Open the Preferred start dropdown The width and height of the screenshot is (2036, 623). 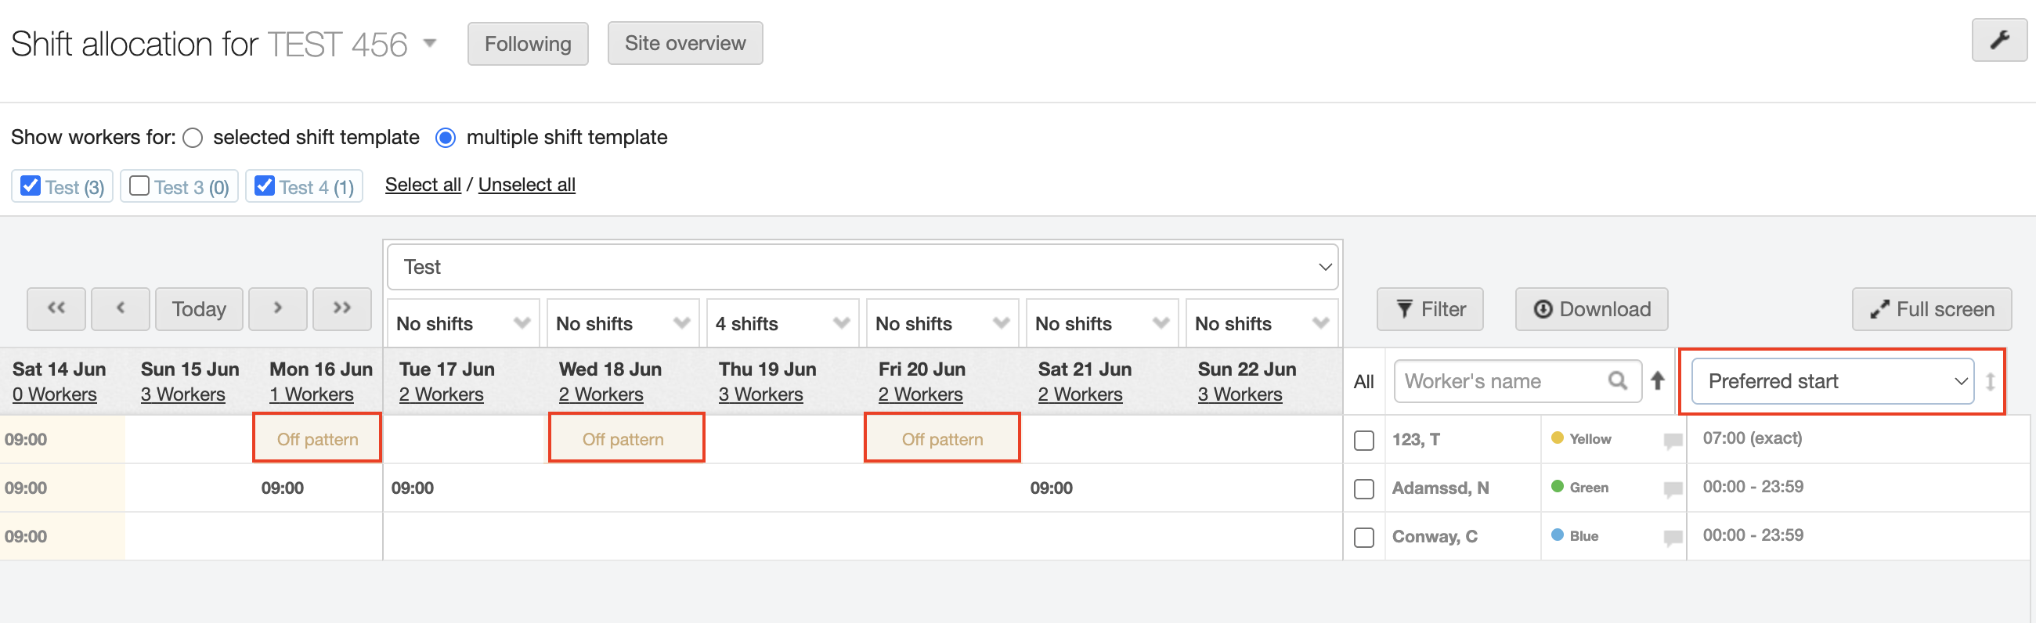tap(1832, 380)
